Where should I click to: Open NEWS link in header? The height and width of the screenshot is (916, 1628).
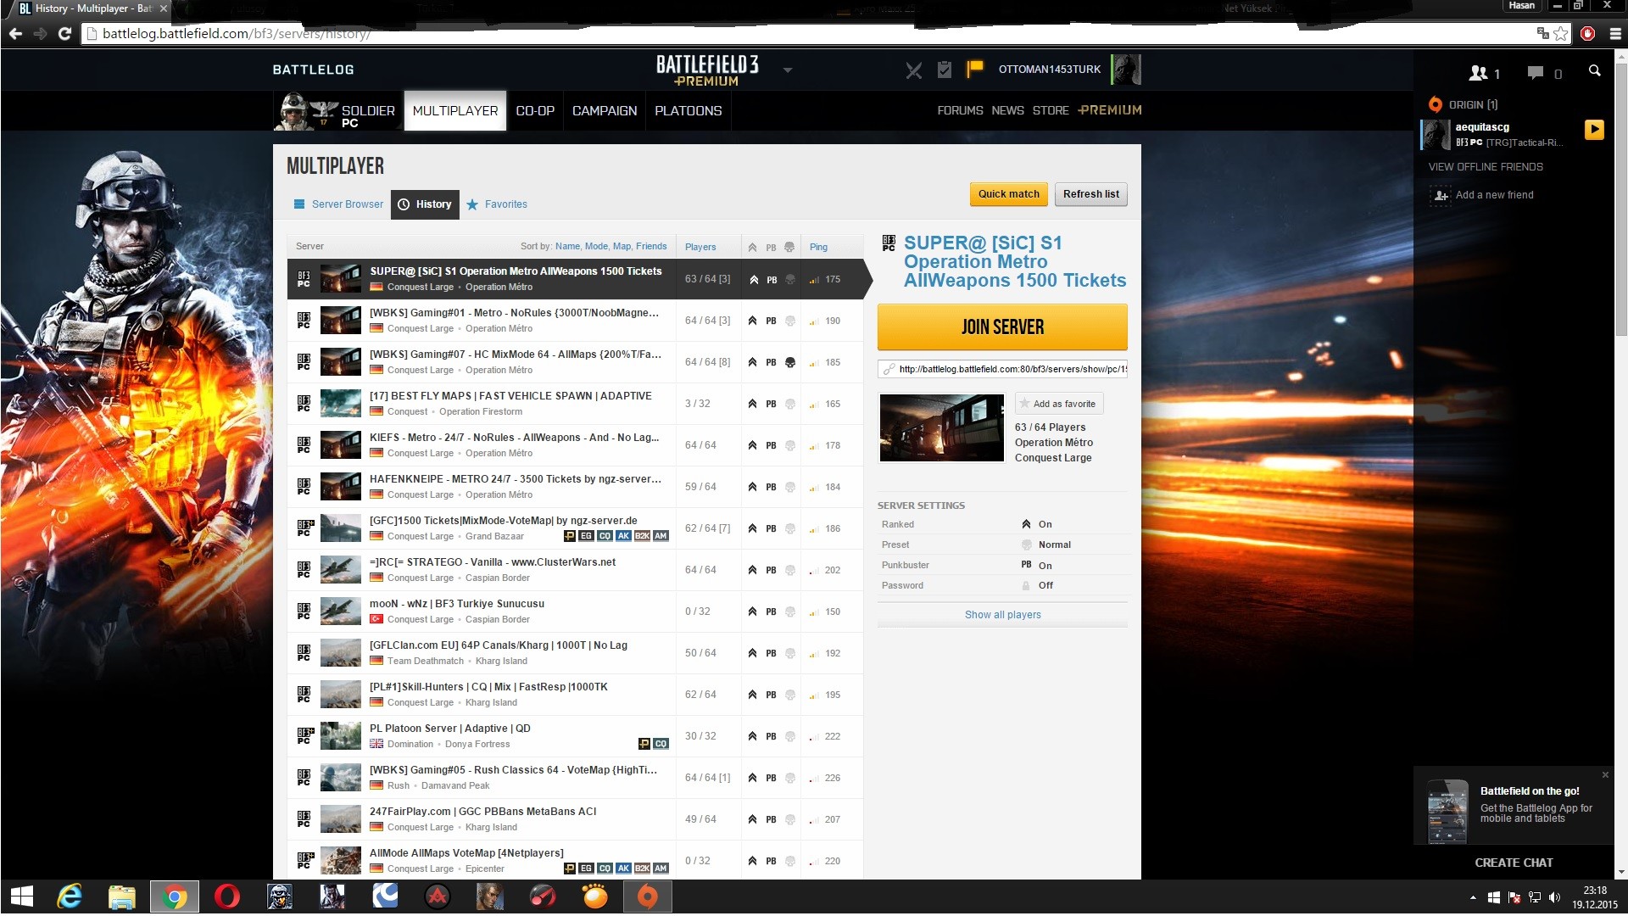click(1007, 110)
